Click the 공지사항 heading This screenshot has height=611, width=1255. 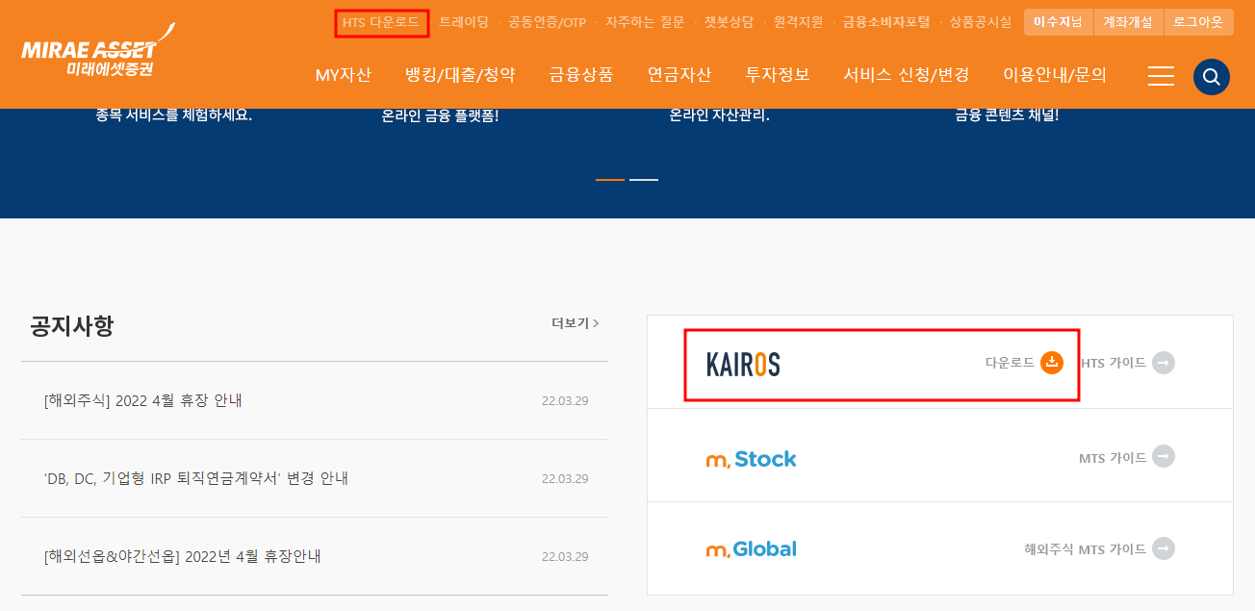click(72, 325)
